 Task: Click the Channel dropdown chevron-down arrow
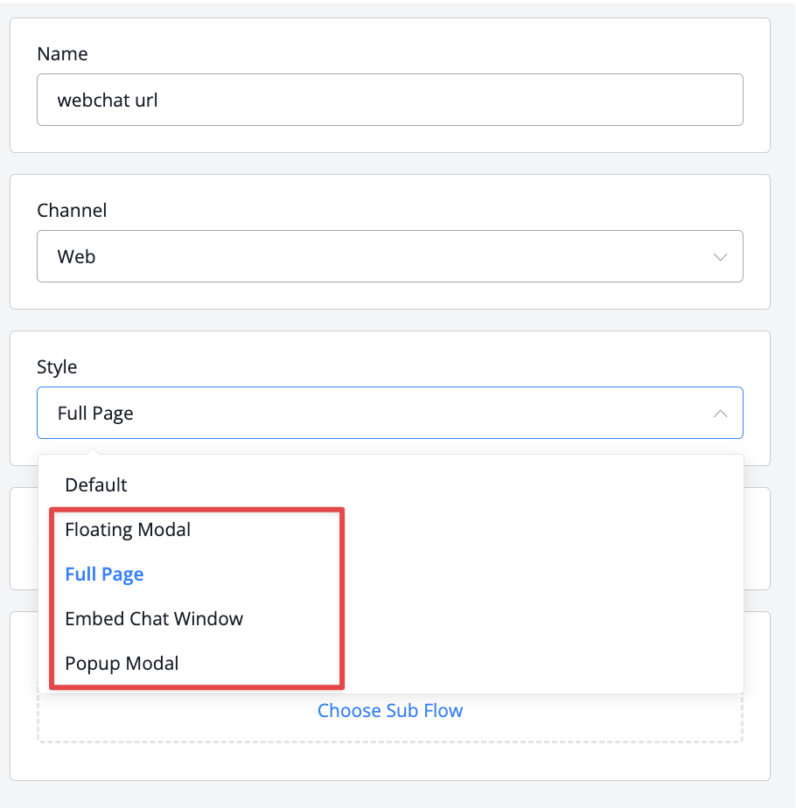coord(720,256)
